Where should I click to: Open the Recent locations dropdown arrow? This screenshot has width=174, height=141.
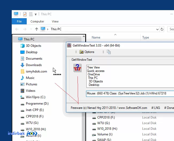[x=31, y=29]
